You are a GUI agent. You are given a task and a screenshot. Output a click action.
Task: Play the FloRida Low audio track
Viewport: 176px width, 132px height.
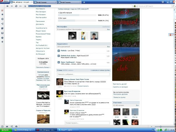click(x=59, y=51)
